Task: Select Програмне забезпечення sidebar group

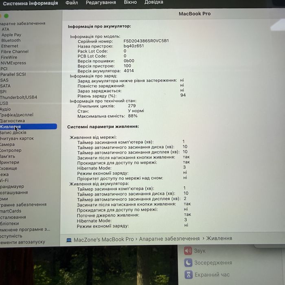Action: (23, 205)
